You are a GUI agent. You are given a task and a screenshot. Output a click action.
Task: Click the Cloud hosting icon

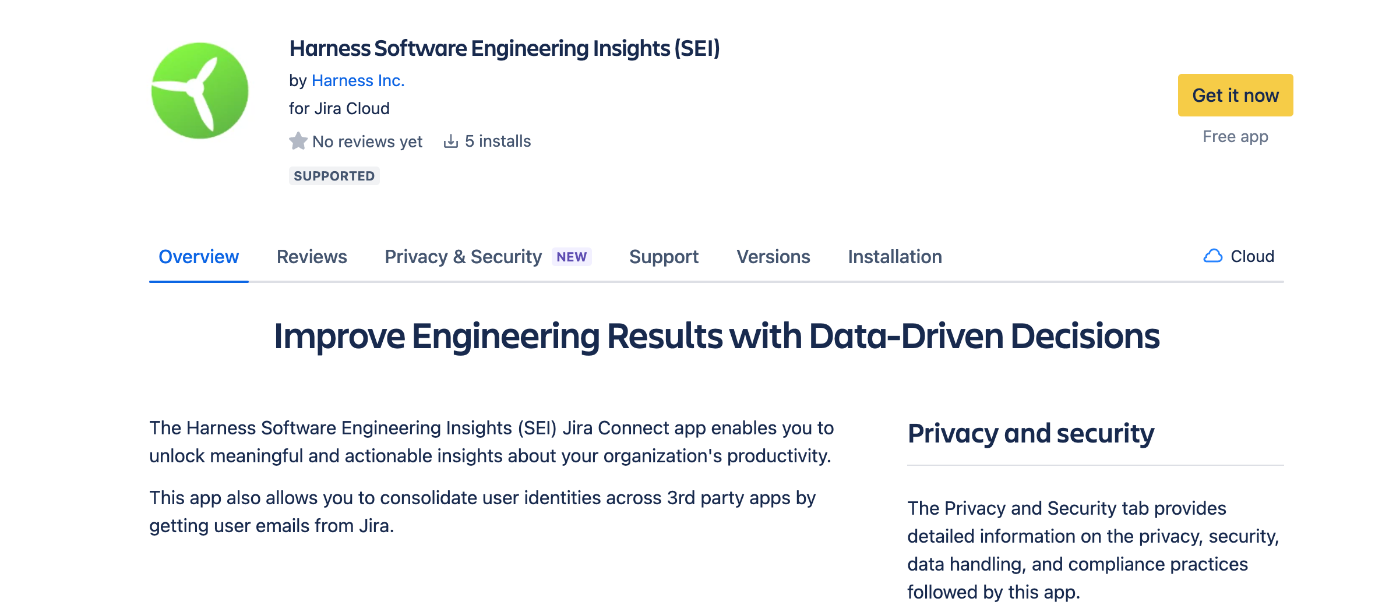1214,256
